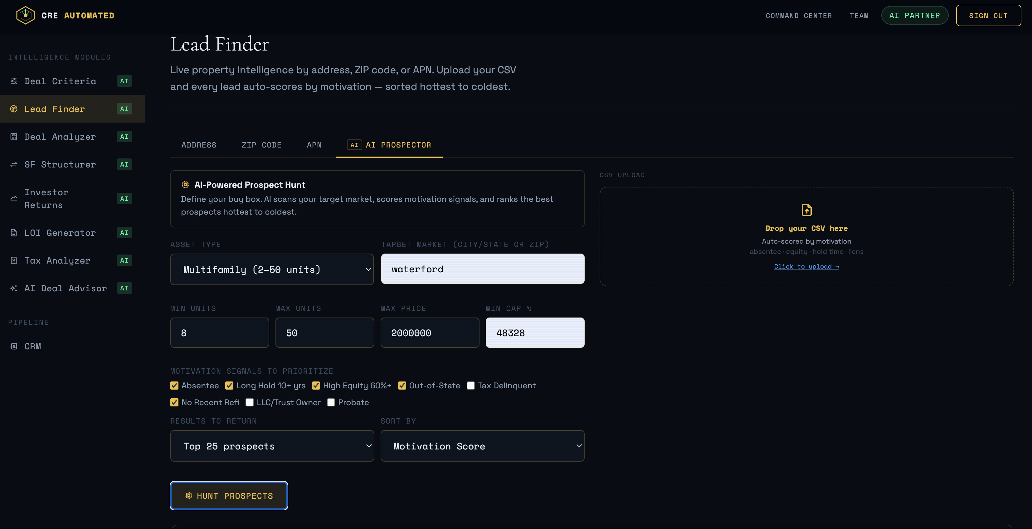Open Command Center in top navigation
Viewport: 1032px width, 529px height.
(x=799, y=16)
